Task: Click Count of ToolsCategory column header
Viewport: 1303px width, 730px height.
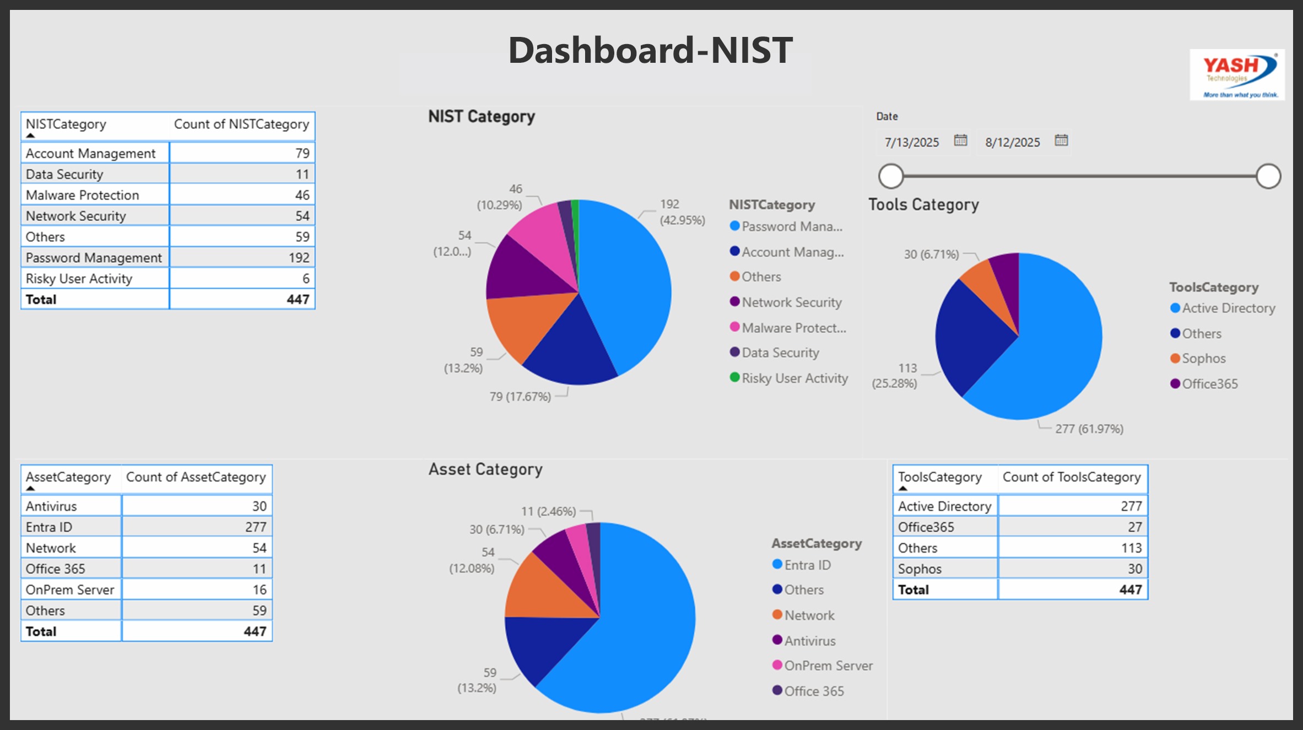Action: click(x=1071, y=477)
